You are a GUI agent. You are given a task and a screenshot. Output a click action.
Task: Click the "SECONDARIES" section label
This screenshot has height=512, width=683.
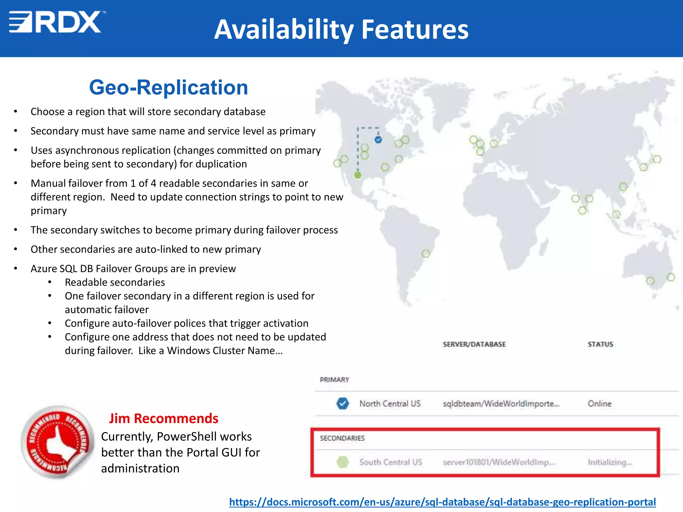click(x=342, y=438)
